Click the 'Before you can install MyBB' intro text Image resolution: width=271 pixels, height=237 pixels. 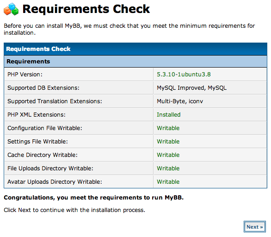[129, 29]
